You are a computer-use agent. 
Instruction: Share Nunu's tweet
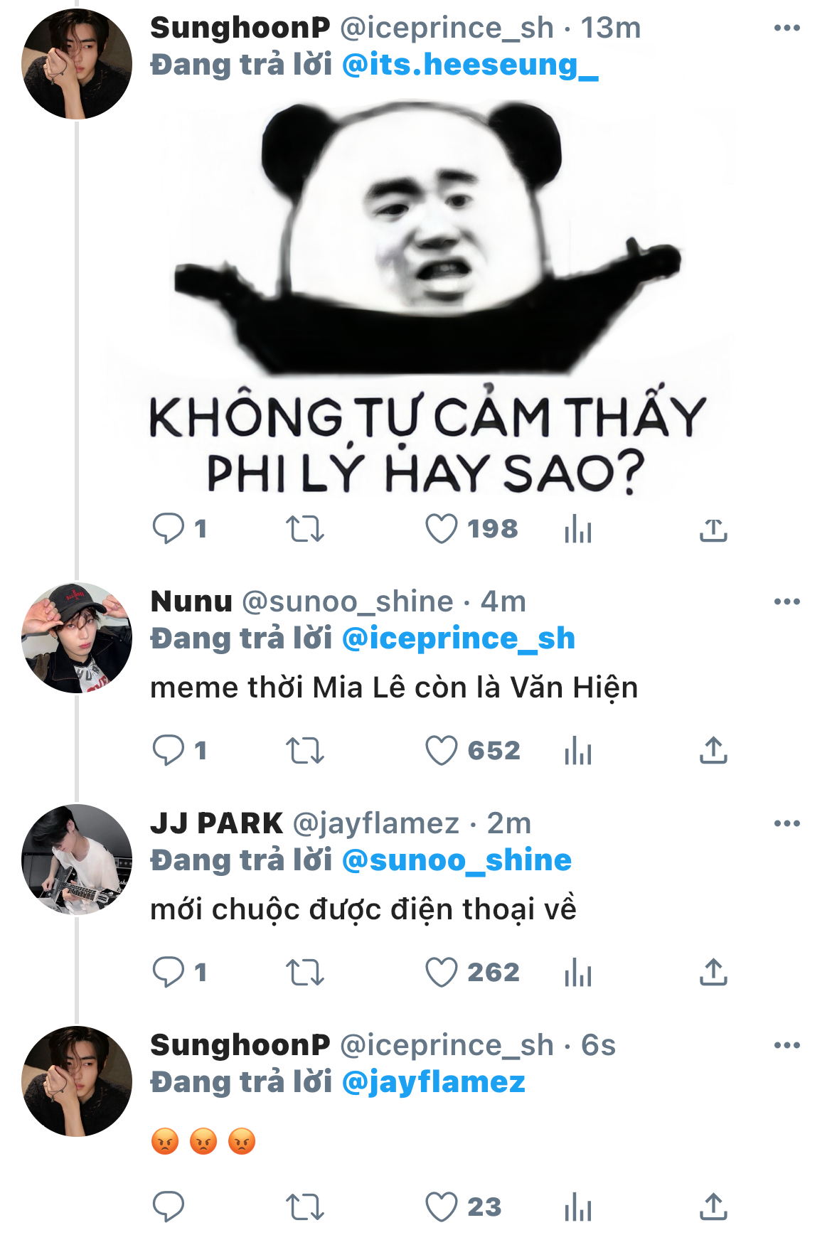(x=713, y=751)
